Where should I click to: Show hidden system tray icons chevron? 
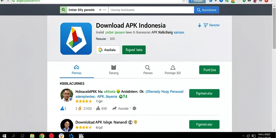coord(243,136)
